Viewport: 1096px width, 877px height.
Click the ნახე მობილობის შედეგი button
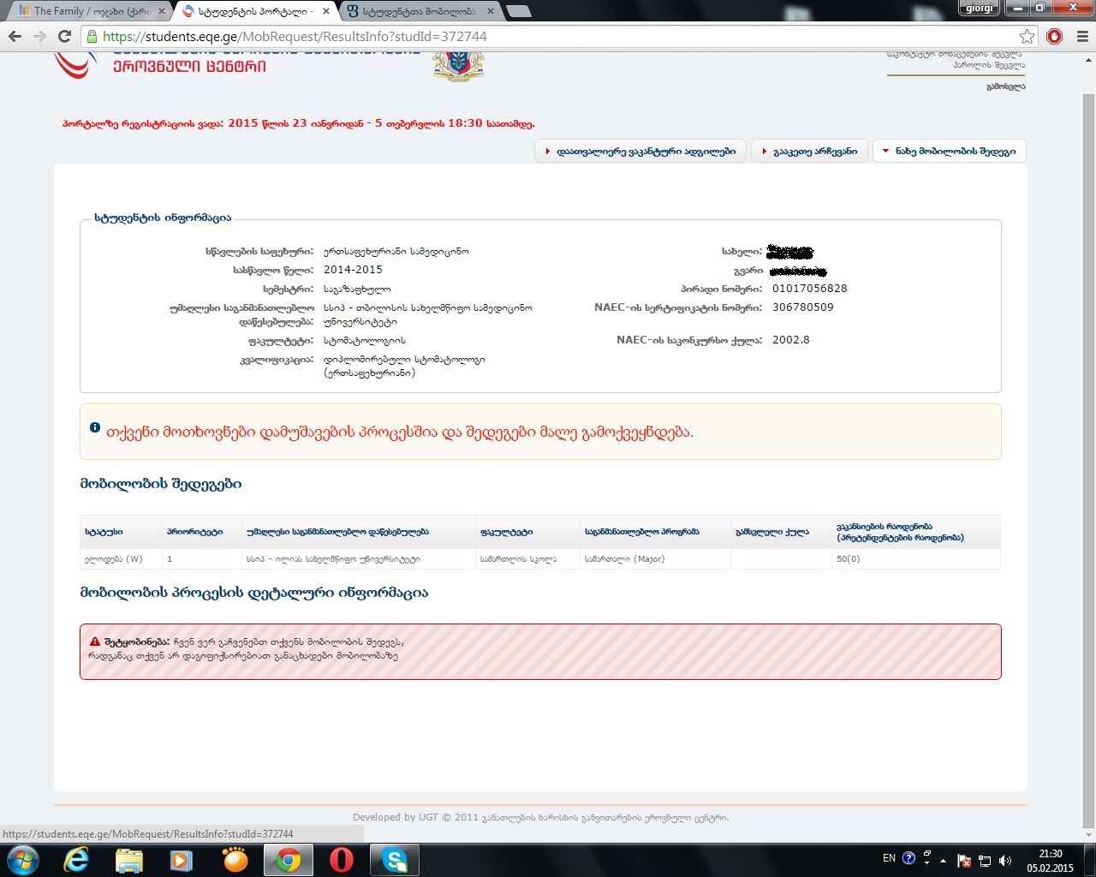[x=950, y=151]
